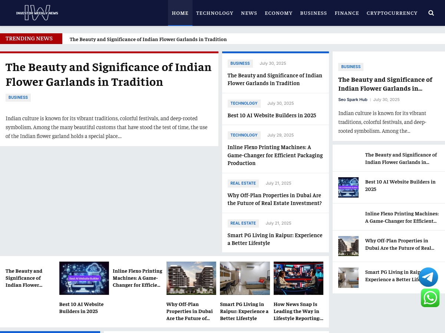Click the bedroom thumbnail in the bottom row
The height and width of the screenshot is (333, 445).
point(245,278)
